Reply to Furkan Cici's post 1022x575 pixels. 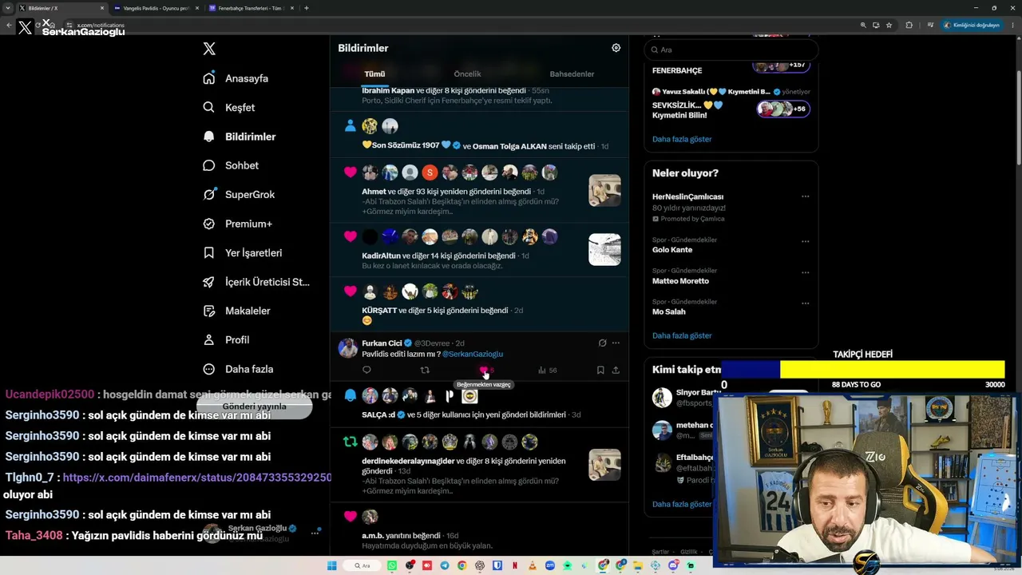pyautogui.click(x=366, y=370)
